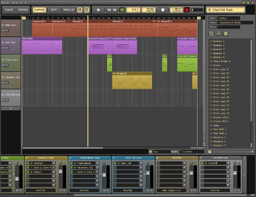Click the loop start marker icon on ruler
The width and height of the screenshot is (256, 197).
pyautogui.click(x=24, y=18)
